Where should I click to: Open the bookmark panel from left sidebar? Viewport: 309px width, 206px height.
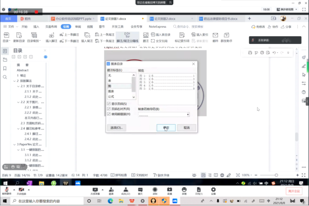5,68
